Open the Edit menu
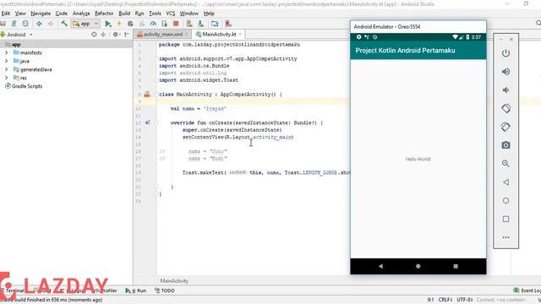 coord(6,14)
